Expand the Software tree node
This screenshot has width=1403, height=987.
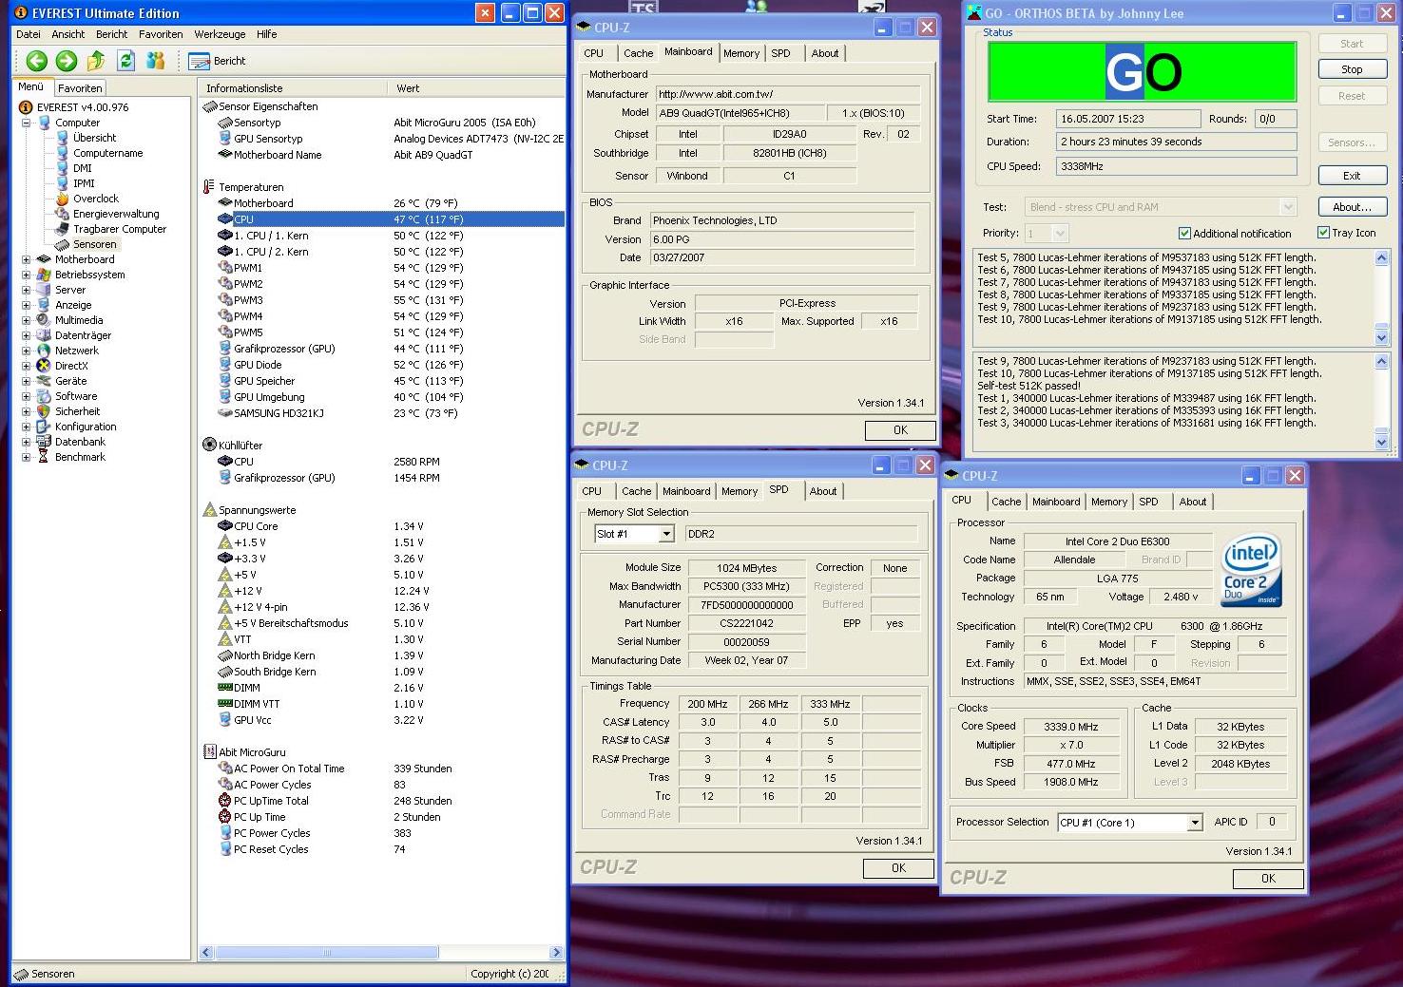pos(27,396)
